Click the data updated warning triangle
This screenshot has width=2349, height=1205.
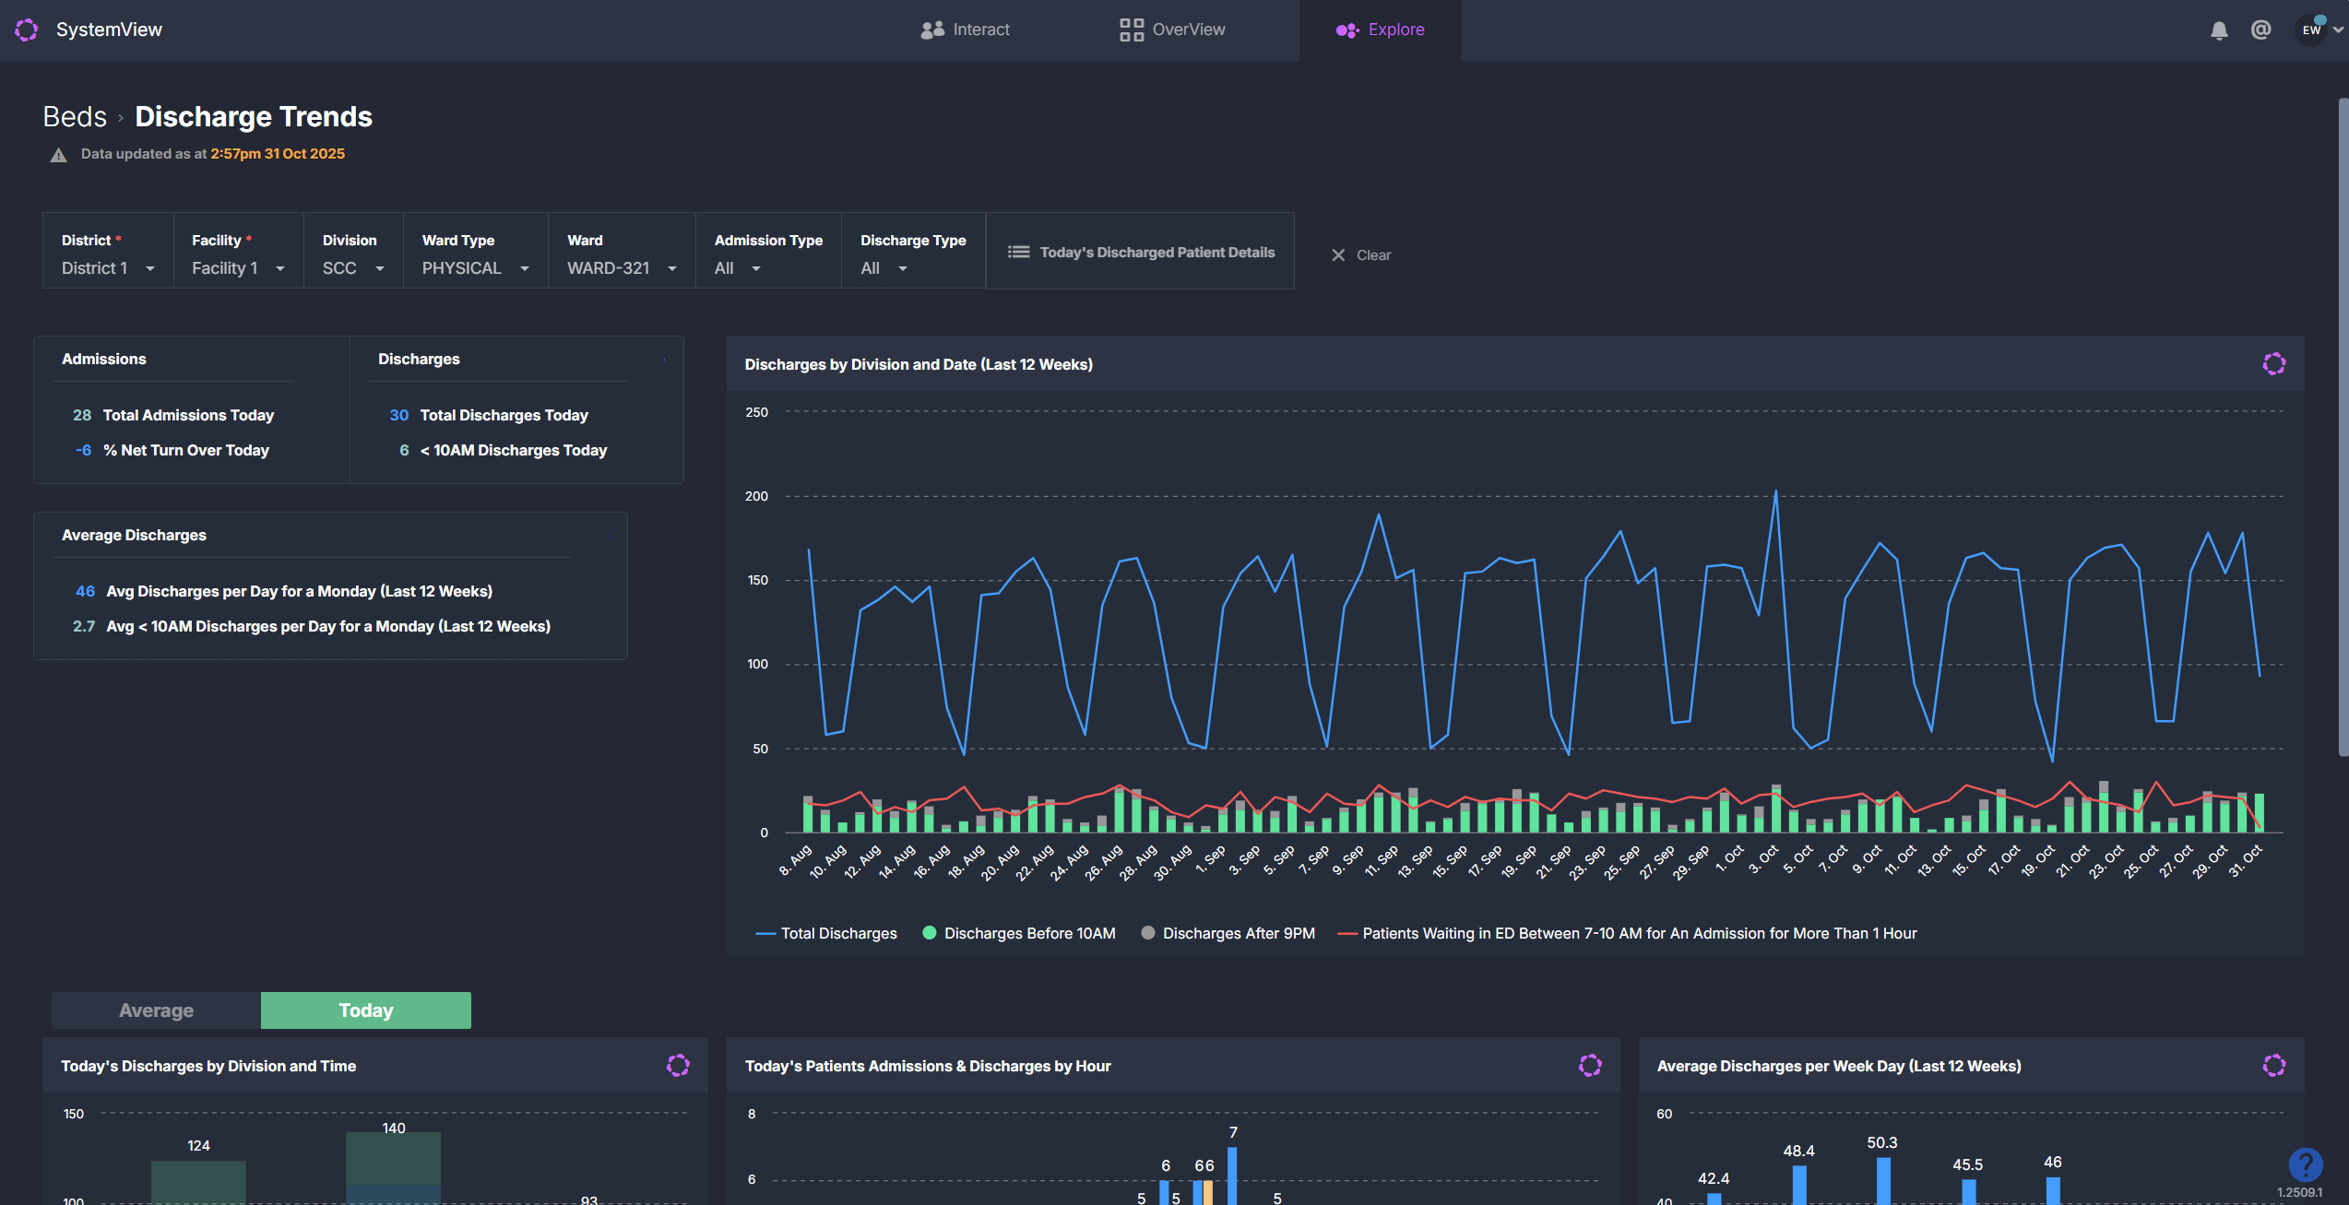click(58, 155)
